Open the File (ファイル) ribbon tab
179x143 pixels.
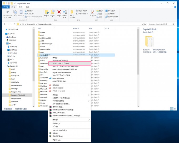pos(6,7)
